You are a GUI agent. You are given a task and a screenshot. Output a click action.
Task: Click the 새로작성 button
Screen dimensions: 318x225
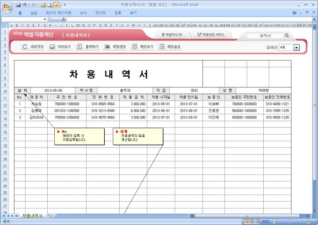click(x=33, y=47)
